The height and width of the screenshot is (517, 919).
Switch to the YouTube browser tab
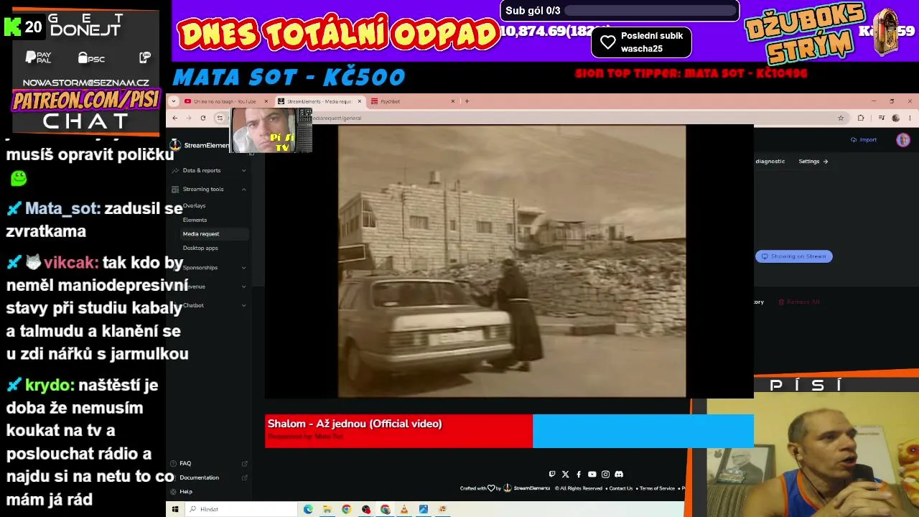225,101
